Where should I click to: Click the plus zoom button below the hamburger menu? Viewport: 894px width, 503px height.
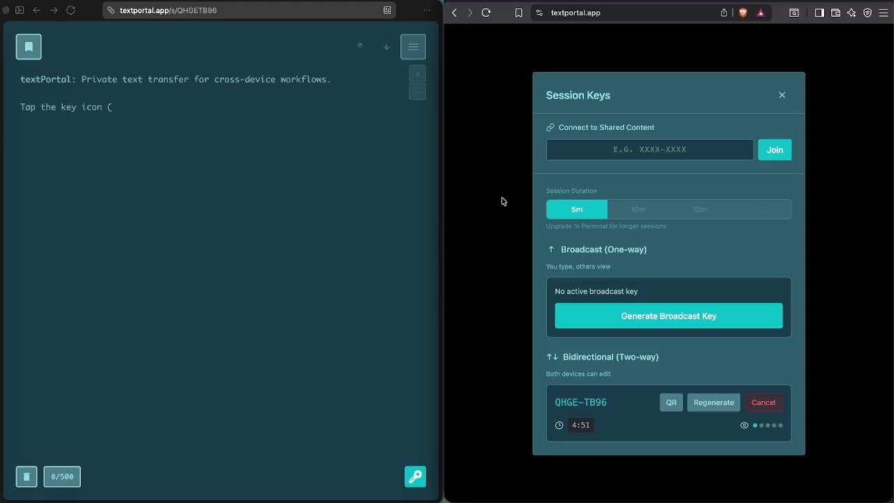pos(417,73)
